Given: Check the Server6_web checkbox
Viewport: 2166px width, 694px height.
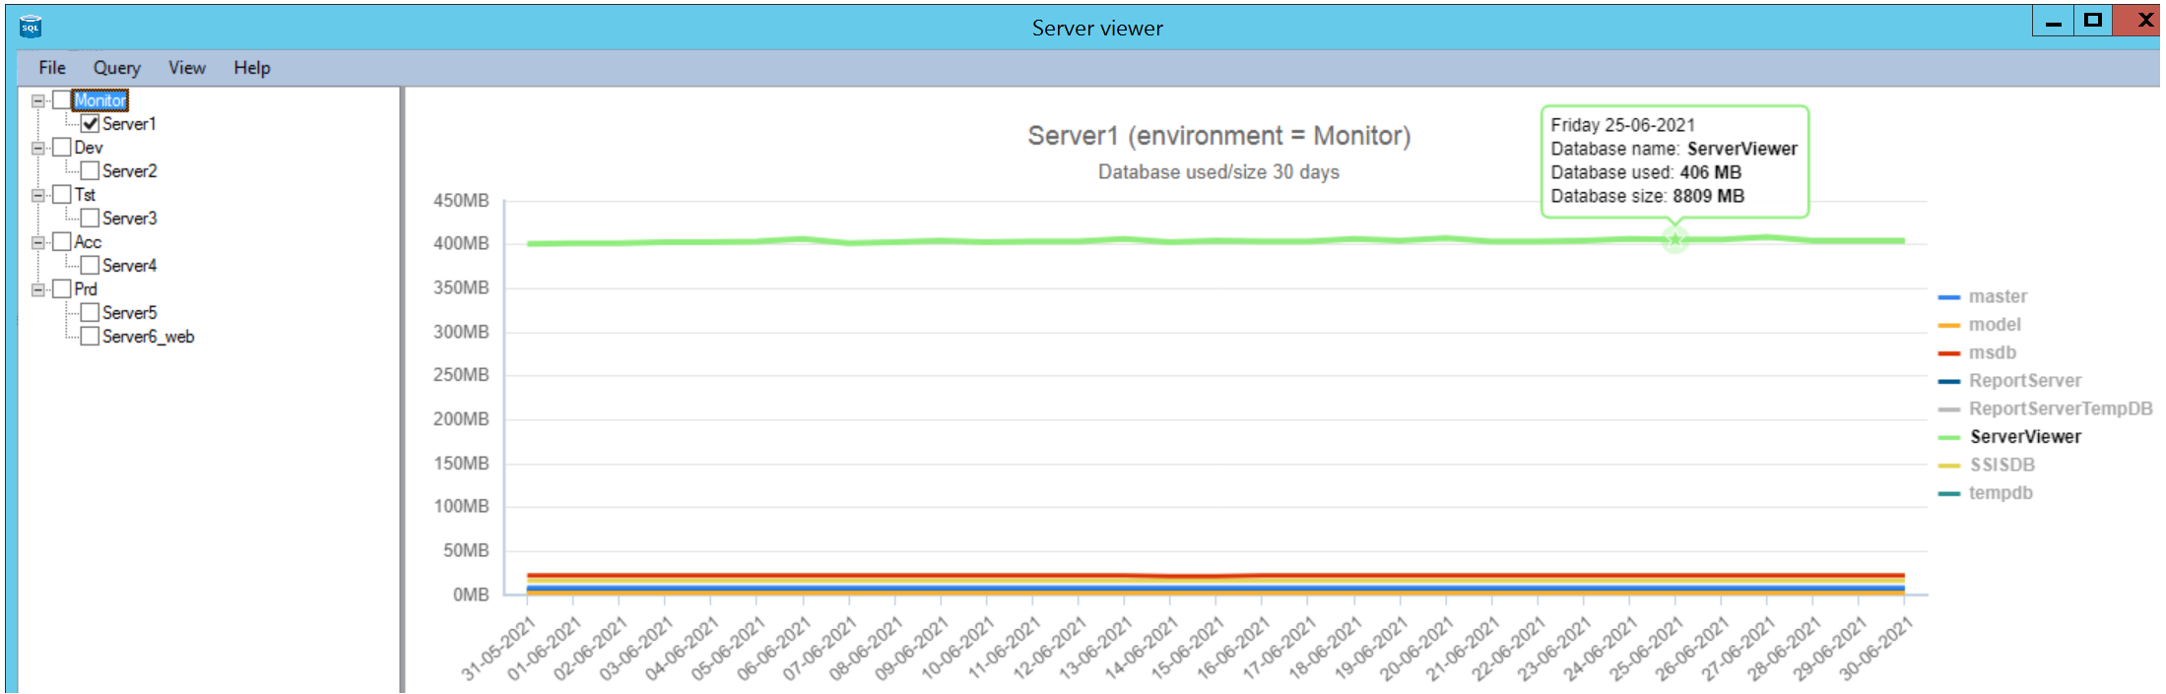Looking at the screenshot, I should point(90,337).
